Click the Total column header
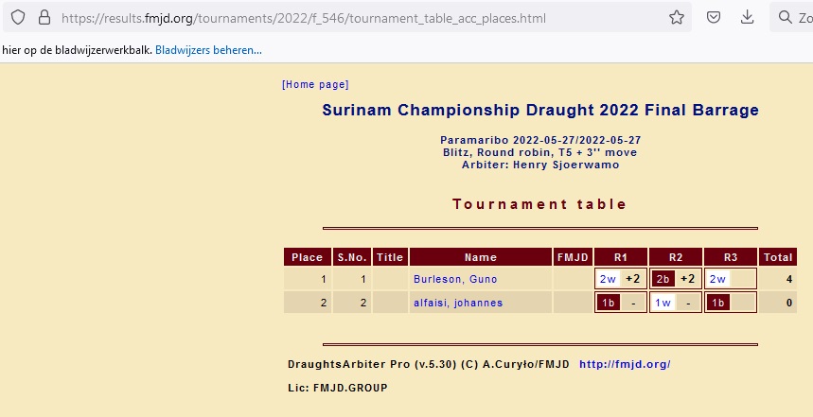 click(778, 257)
